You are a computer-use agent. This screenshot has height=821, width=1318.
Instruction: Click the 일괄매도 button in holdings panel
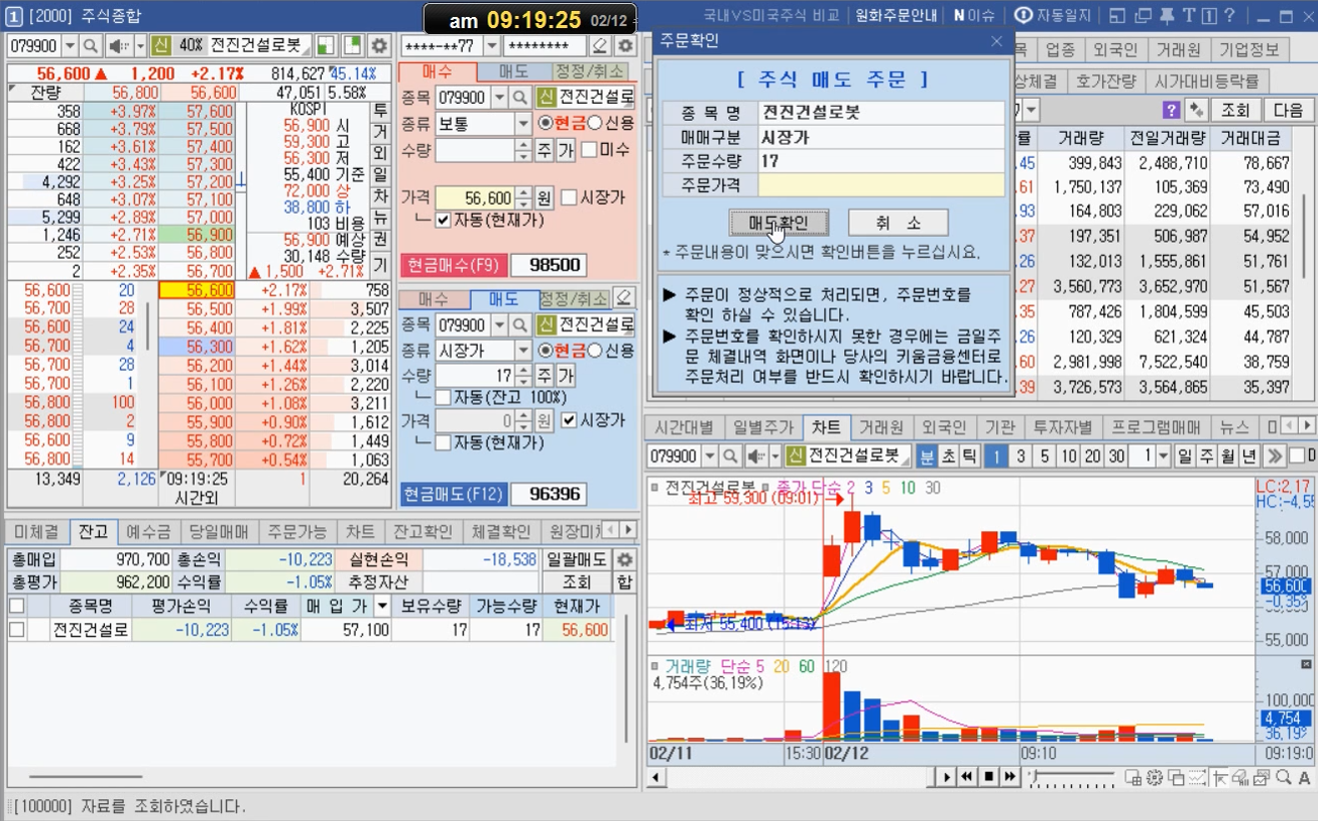pyautogui.click(x=578, y=560)
